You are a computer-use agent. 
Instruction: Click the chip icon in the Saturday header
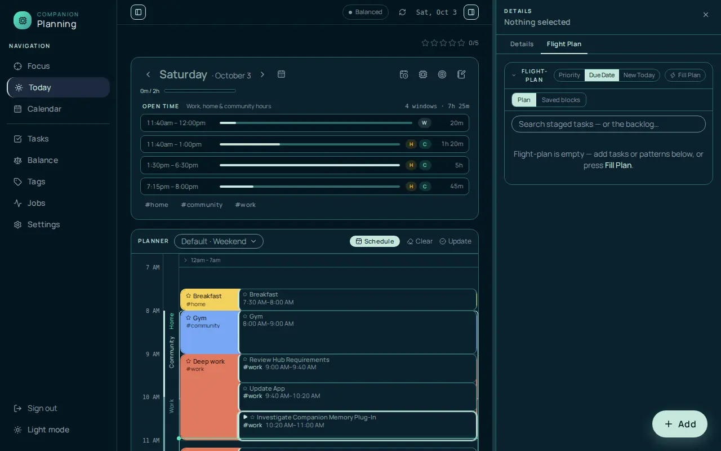point(423,74)
